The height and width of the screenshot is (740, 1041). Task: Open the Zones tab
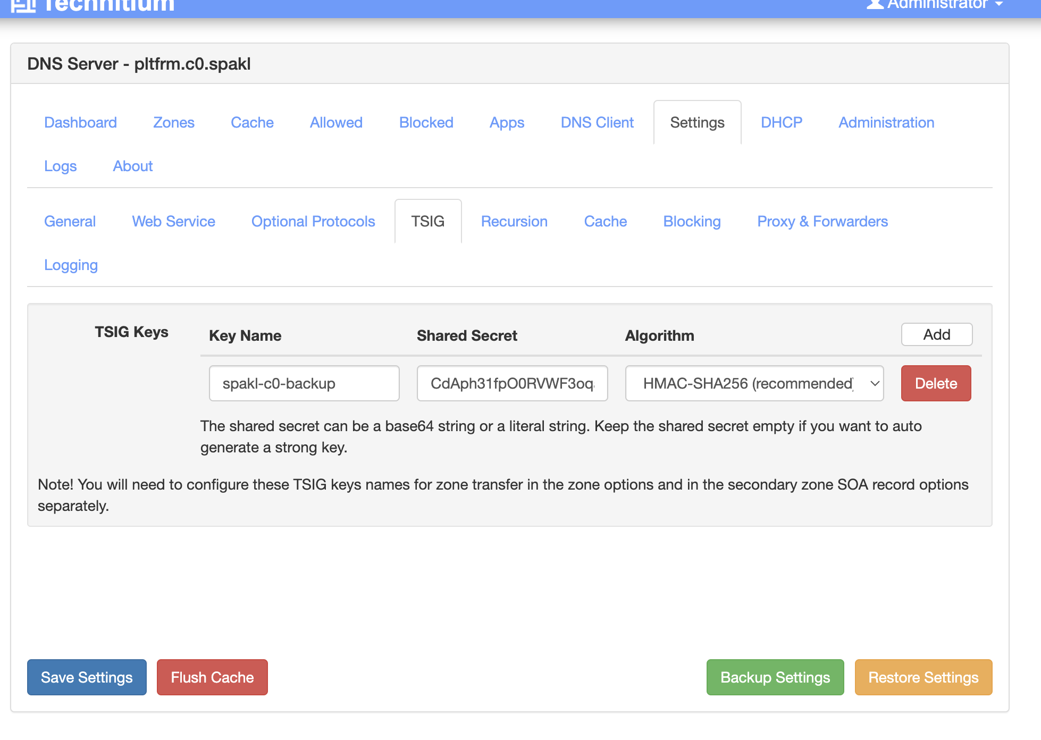point(173,123)
